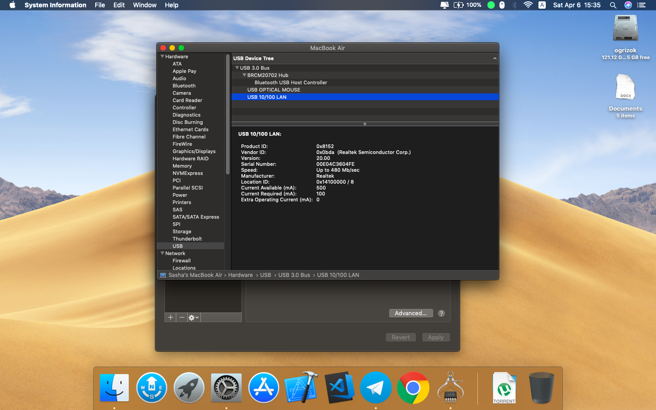
Task: Open the Trash in the Dock
Action: [542, 388]
